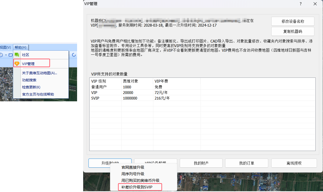This screenshot has width=323, height=192.
Task: Choose 功能搜索 from help menu
Action: pyautogui.click(x=29, y=80)
